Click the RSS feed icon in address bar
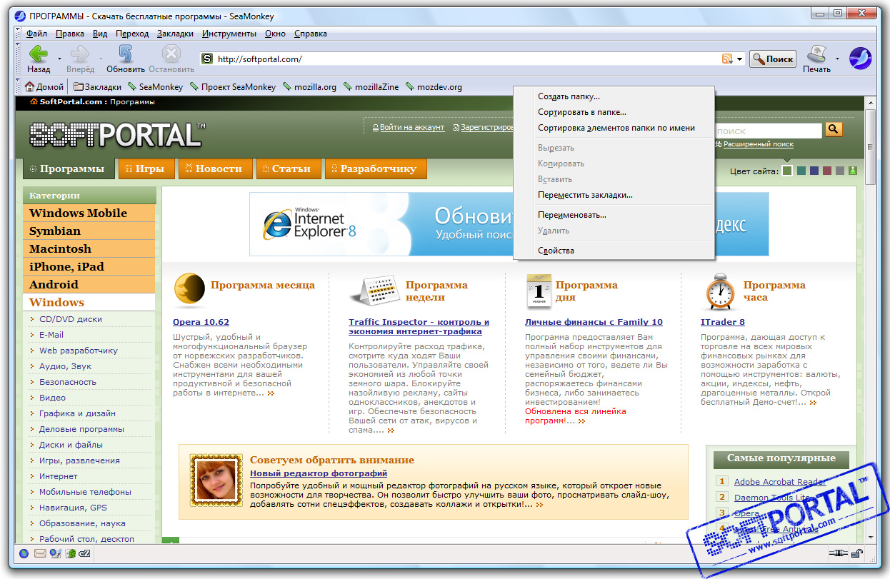This screenshot has height=579, width=890. (x=727, y=59)
